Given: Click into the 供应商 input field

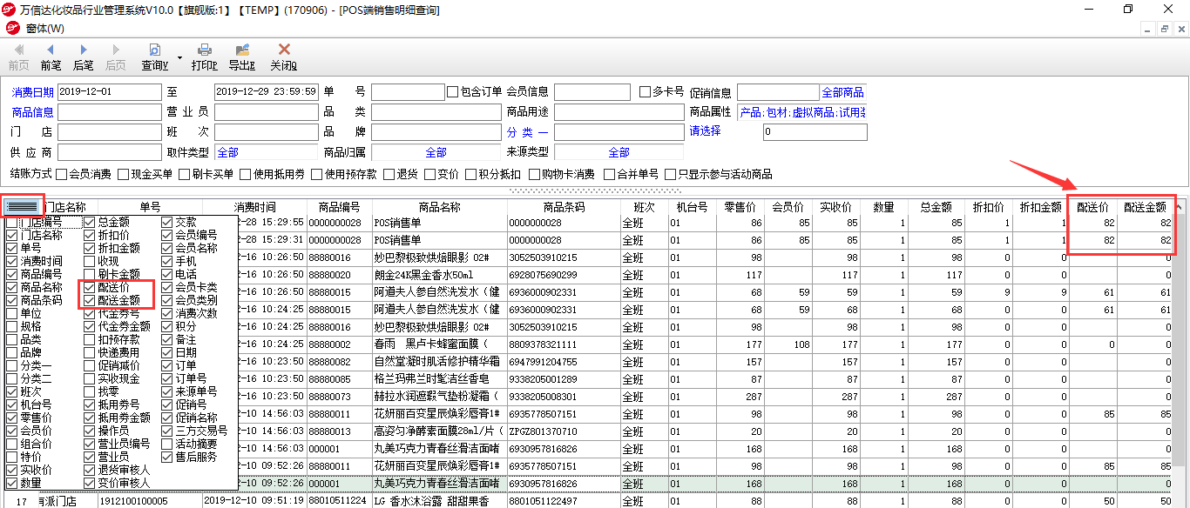Looking at the screenshot, I should [110, 152].
